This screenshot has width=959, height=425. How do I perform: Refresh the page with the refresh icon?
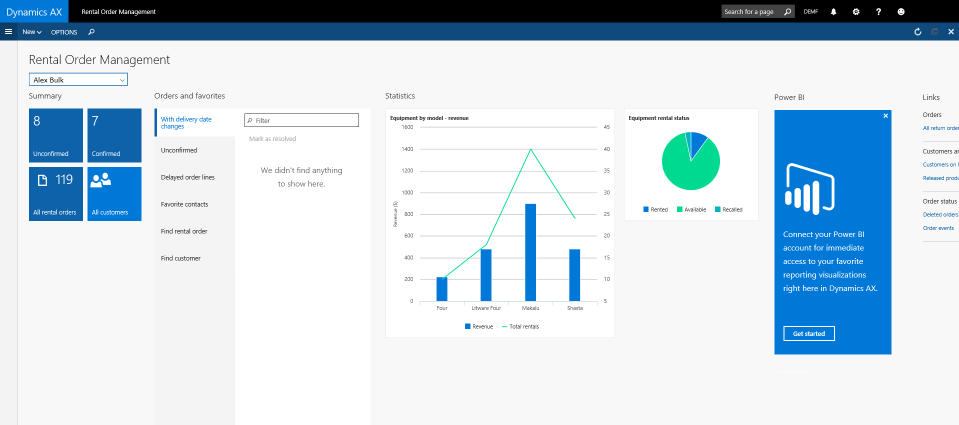(918, 31)
